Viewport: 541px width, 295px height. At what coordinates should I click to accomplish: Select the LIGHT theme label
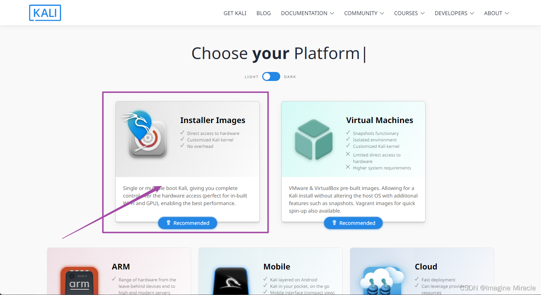tap(251, 77)
